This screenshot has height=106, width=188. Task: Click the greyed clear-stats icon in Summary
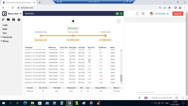(119, 21)
